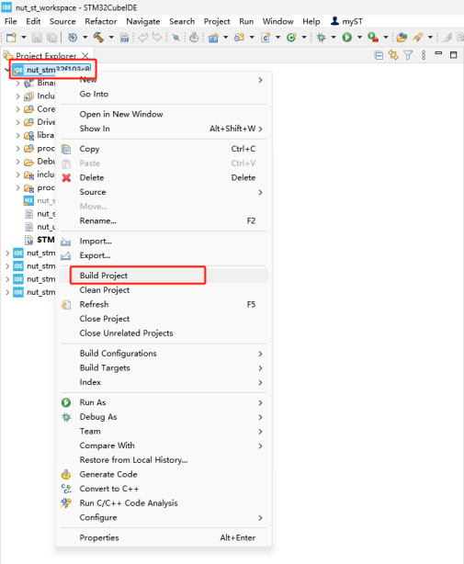
Task: Select Export... in context menu
Action: point(164,255)
